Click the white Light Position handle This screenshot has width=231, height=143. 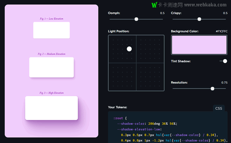[129, 49]
